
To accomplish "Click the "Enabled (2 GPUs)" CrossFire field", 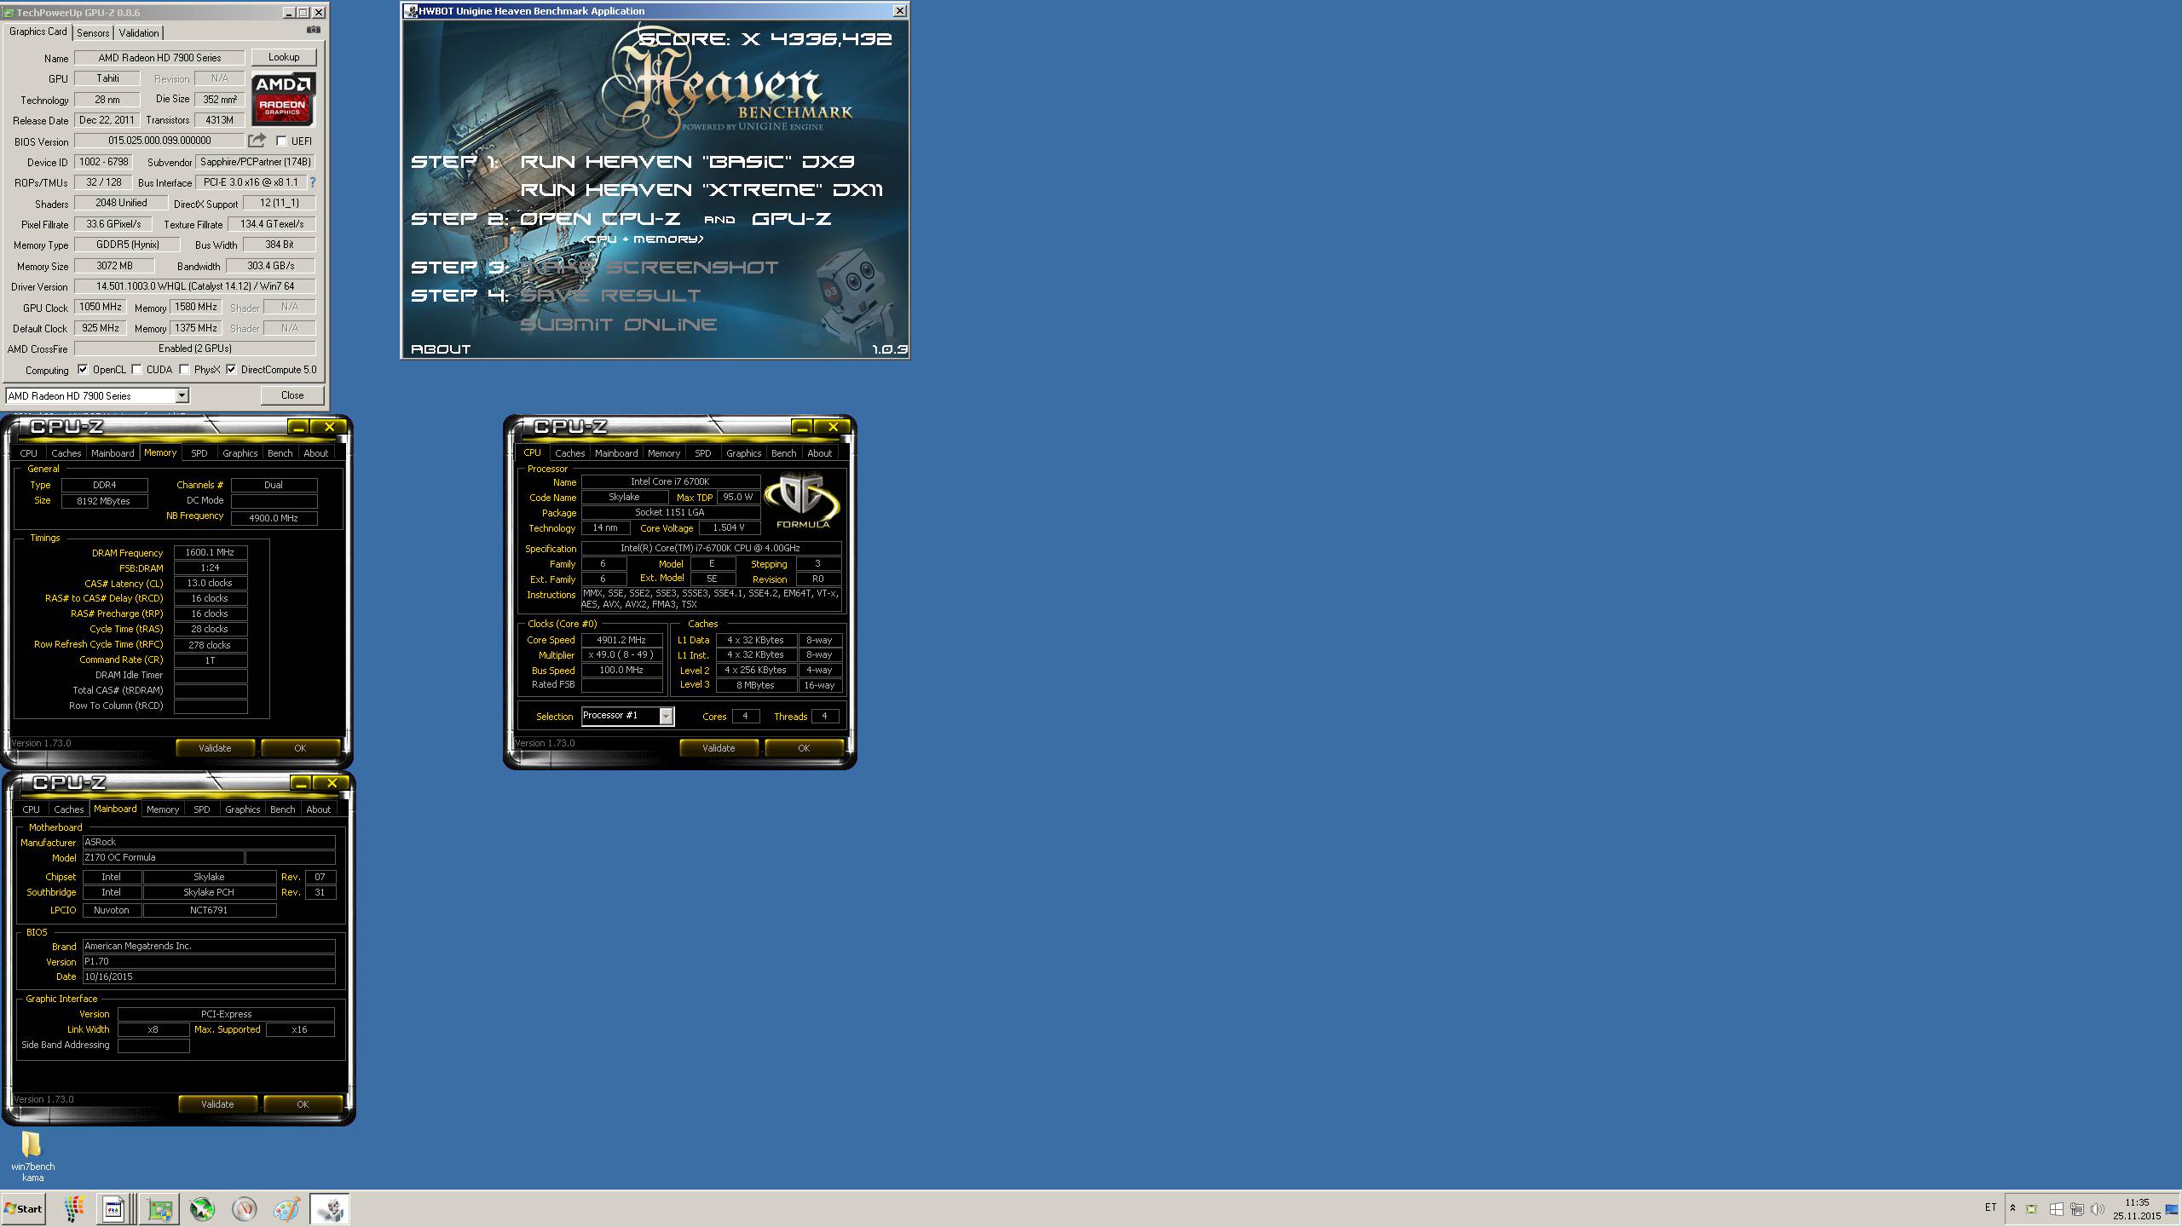I will pyautogui.click(x=195, y=349).
